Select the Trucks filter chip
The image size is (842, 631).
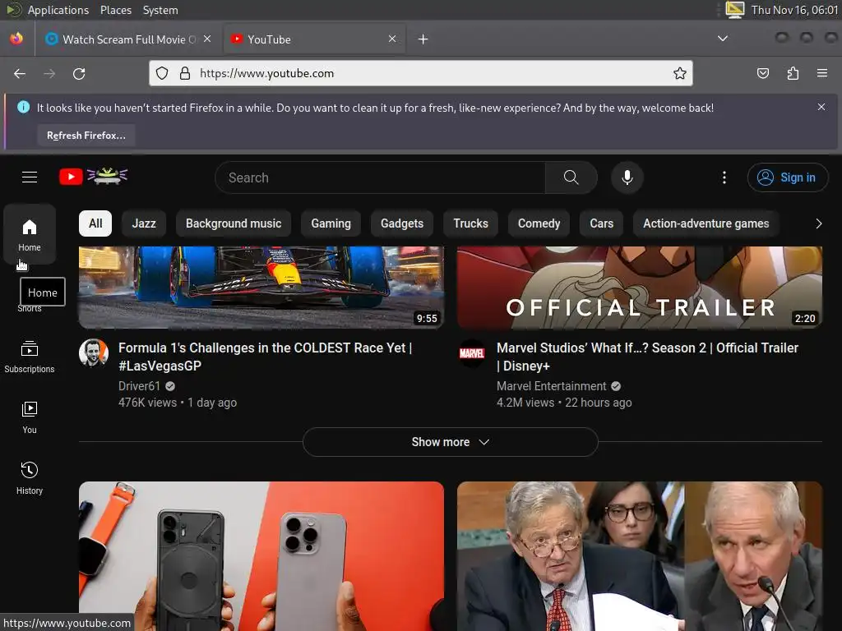(x=470, y=223)
